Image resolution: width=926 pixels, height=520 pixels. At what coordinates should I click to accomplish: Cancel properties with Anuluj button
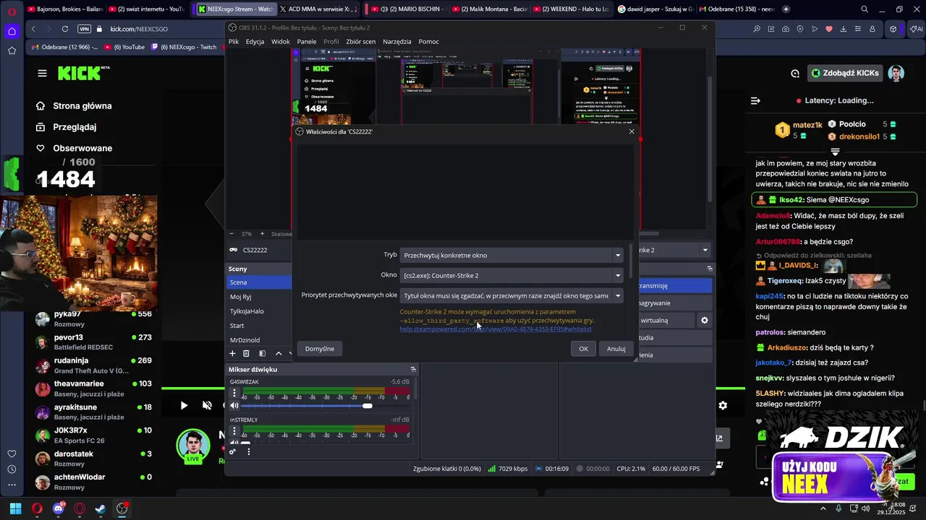point(616,349)
